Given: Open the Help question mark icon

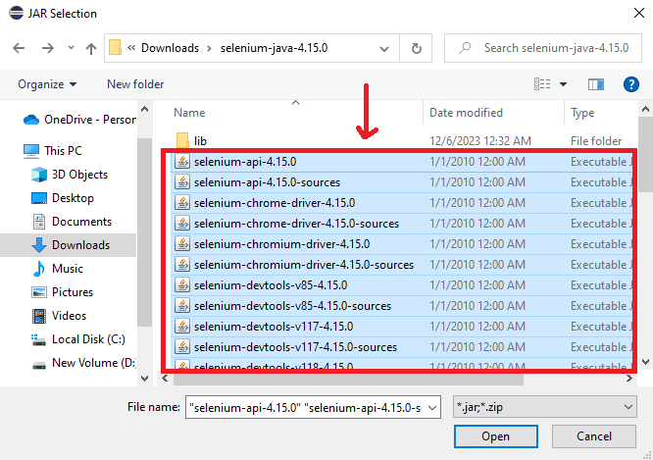Looking at the screenshot, I should click(631, 84).
